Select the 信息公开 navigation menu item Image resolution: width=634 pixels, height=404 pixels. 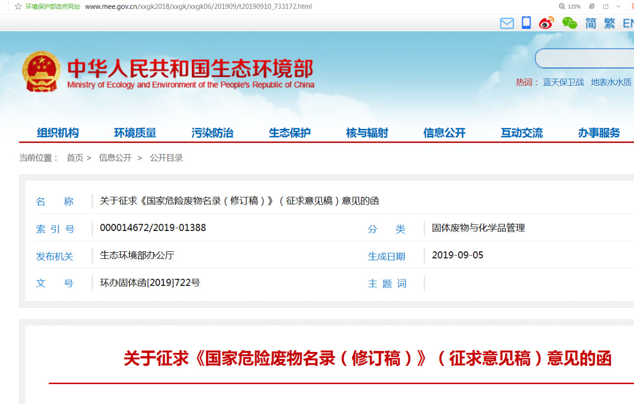(444, 133)
